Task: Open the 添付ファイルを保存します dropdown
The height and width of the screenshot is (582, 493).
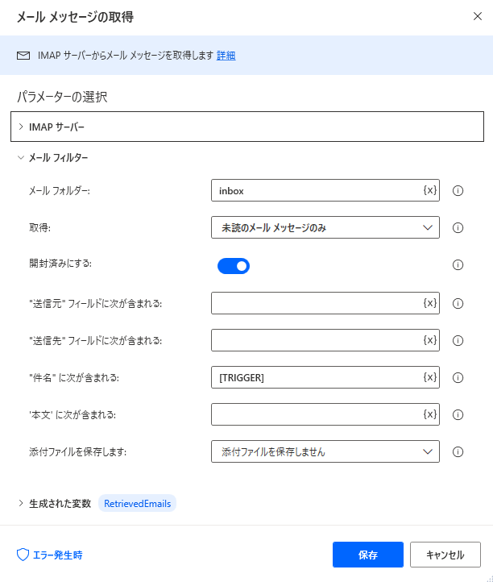Action: 325,451
